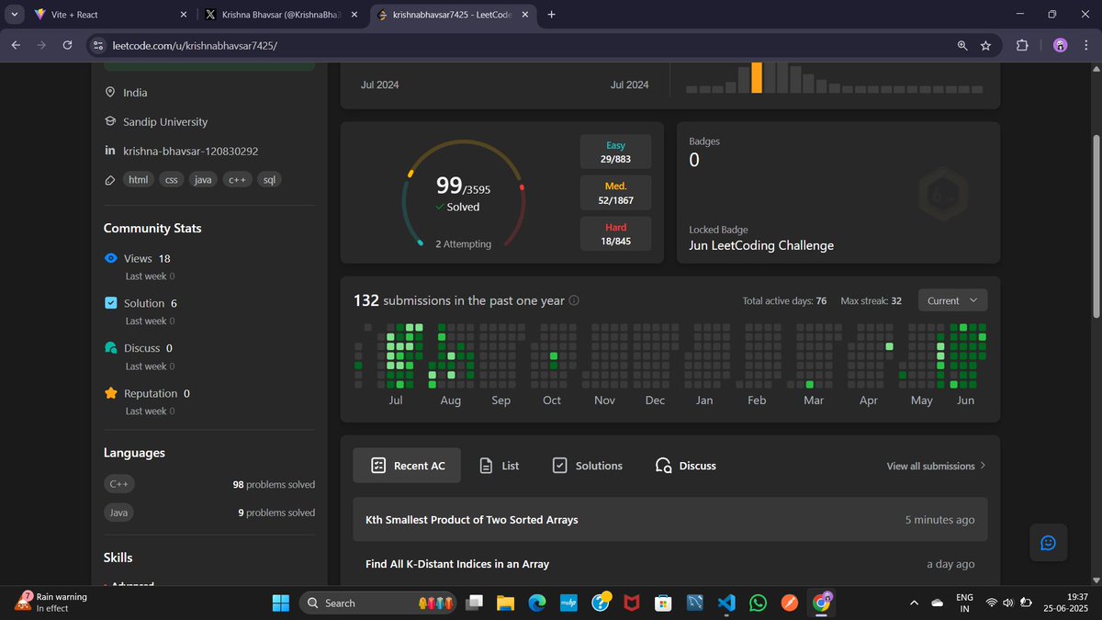
Task: Click the Solution icon in Community Stats
Action: coord(111,302)
